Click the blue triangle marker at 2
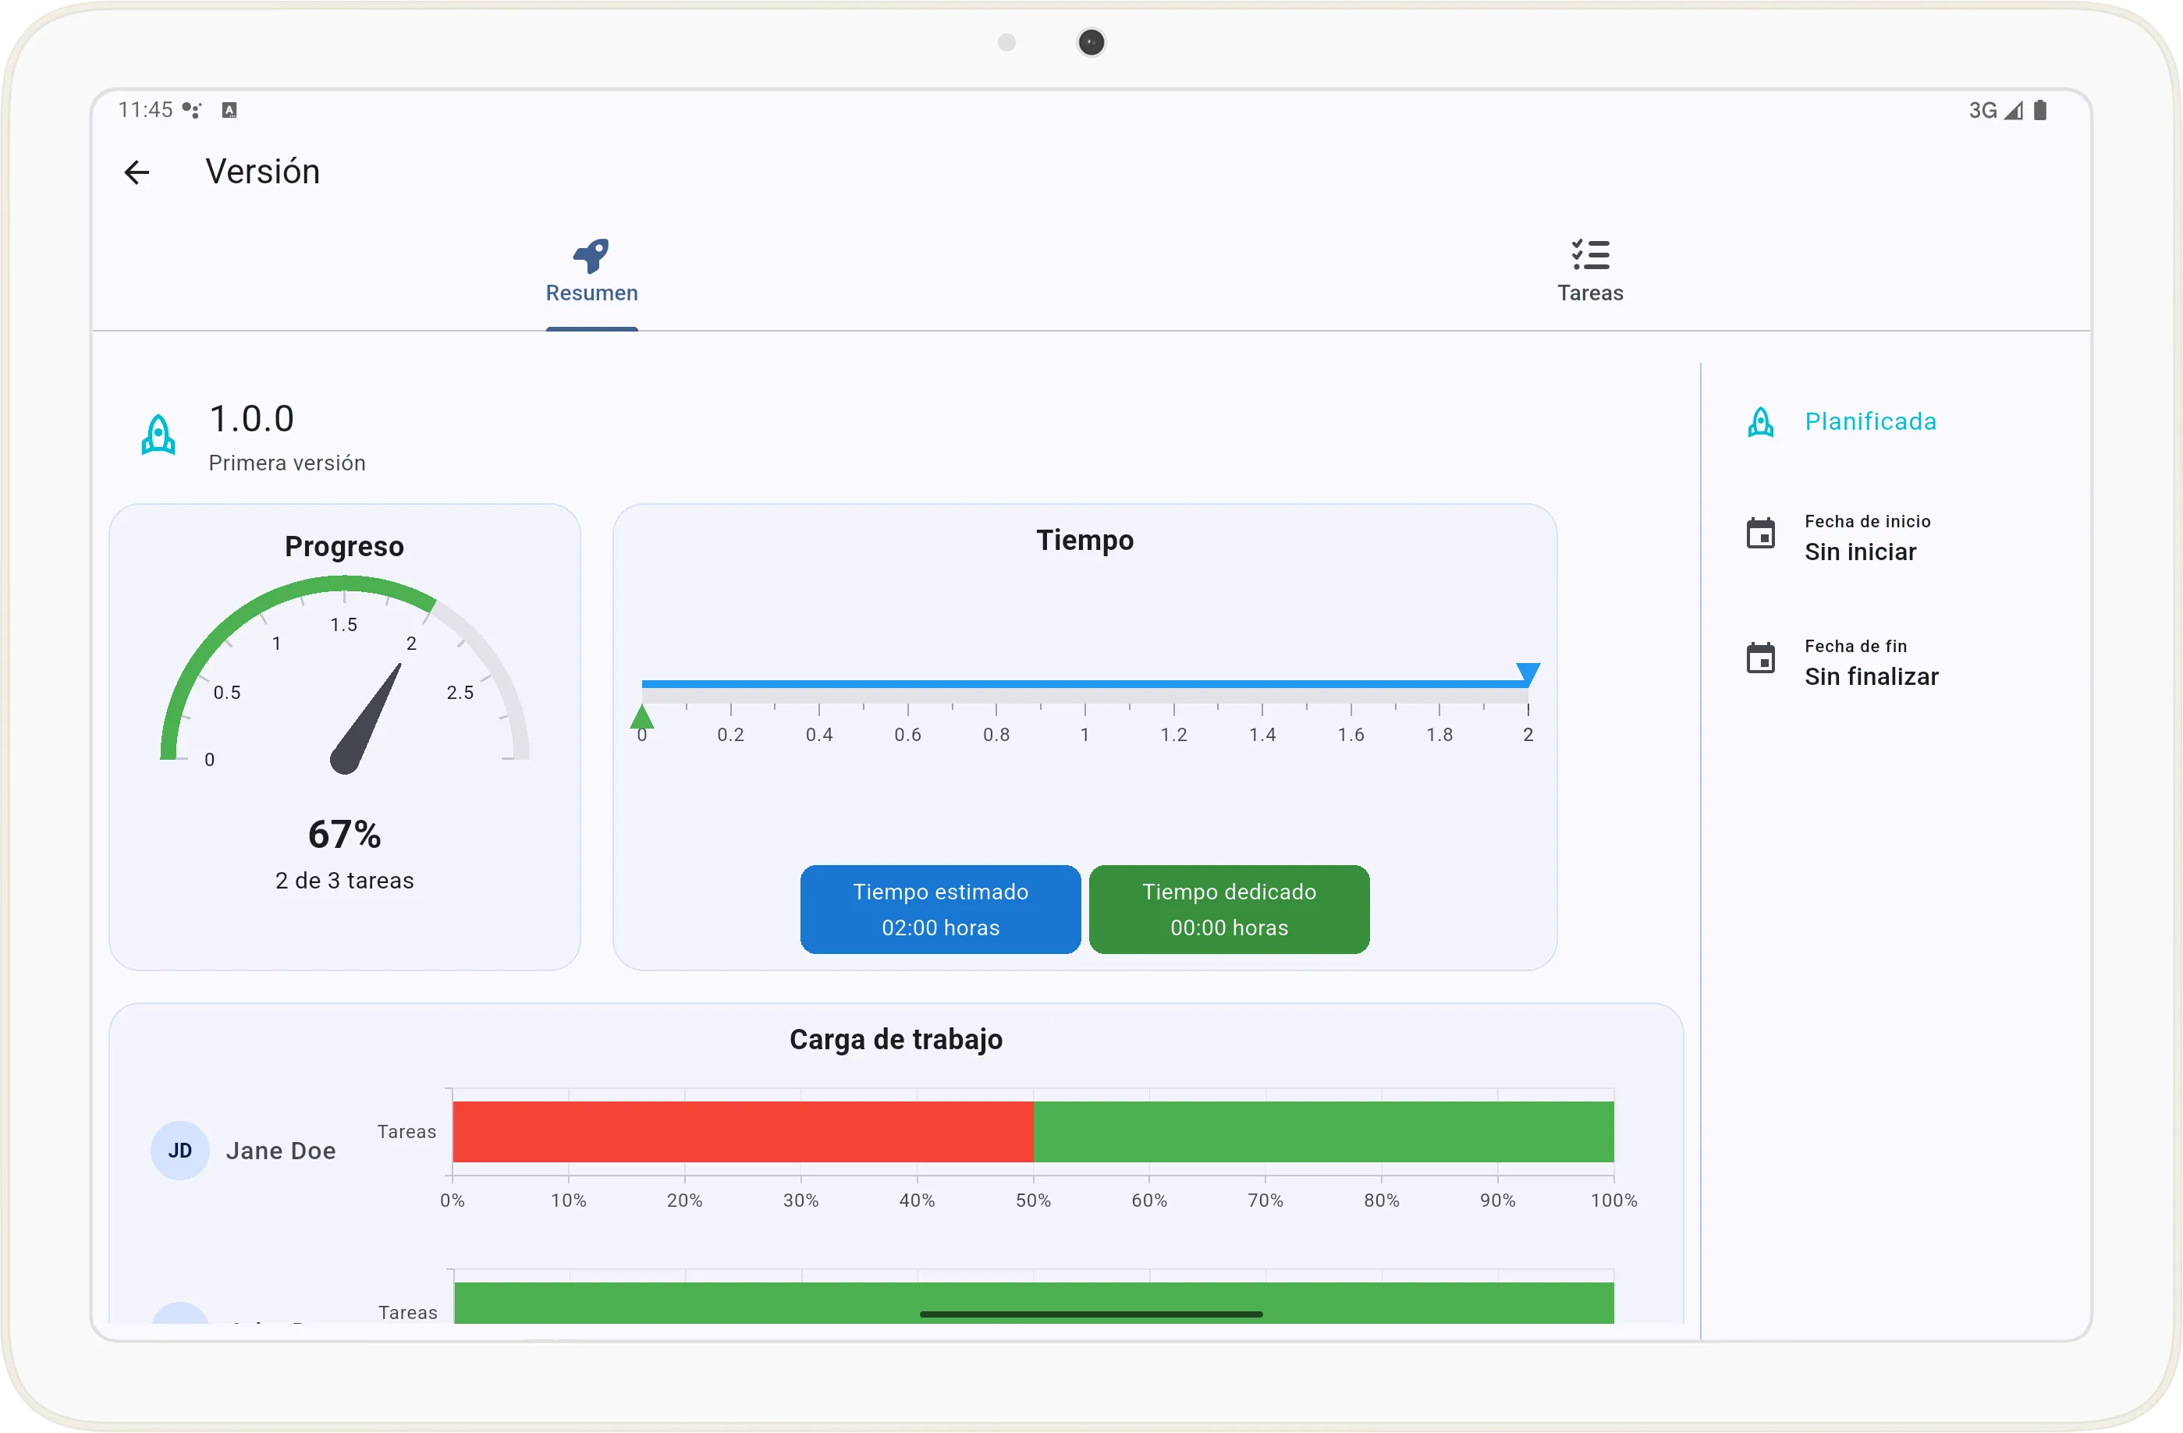The image size is (2183, 1433). pos(1527,673)
